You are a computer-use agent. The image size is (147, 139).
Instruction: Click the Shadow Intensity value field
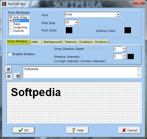click(118, 56)
